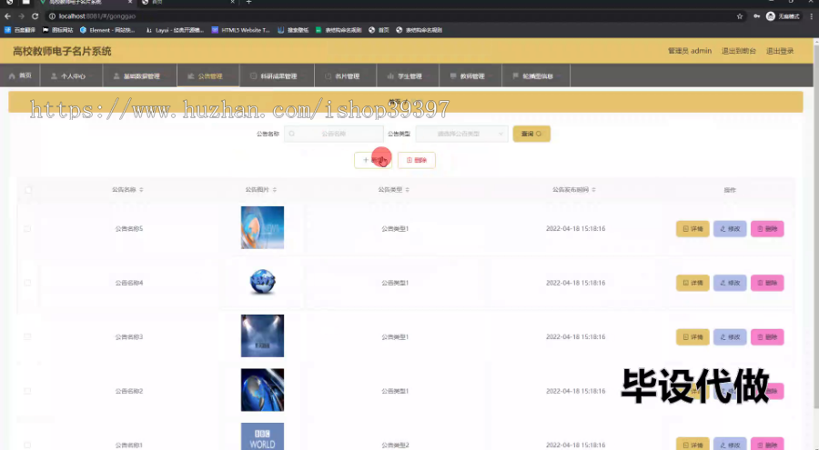819x450 pixels.
Task: Click pink 删除 for row 公告名称5
Action: click(x=767, y=229)
